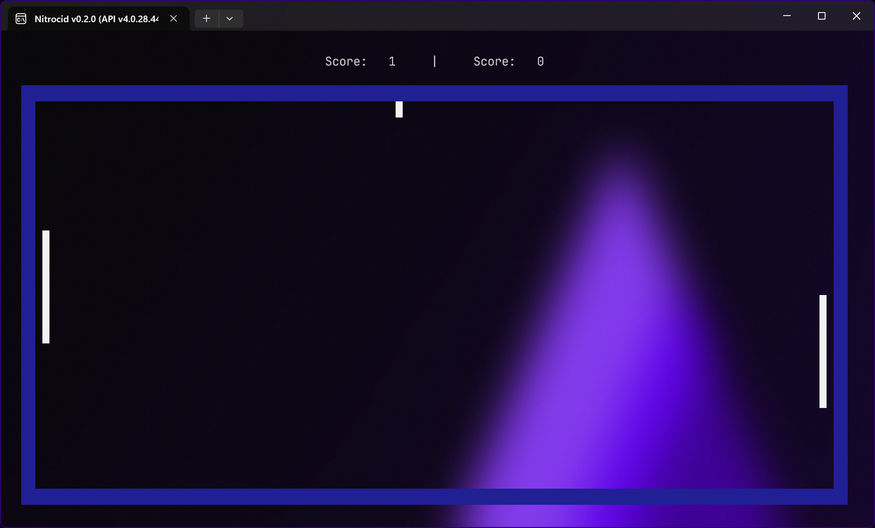
Task: Close the terminal window
Action: point(856,16)
